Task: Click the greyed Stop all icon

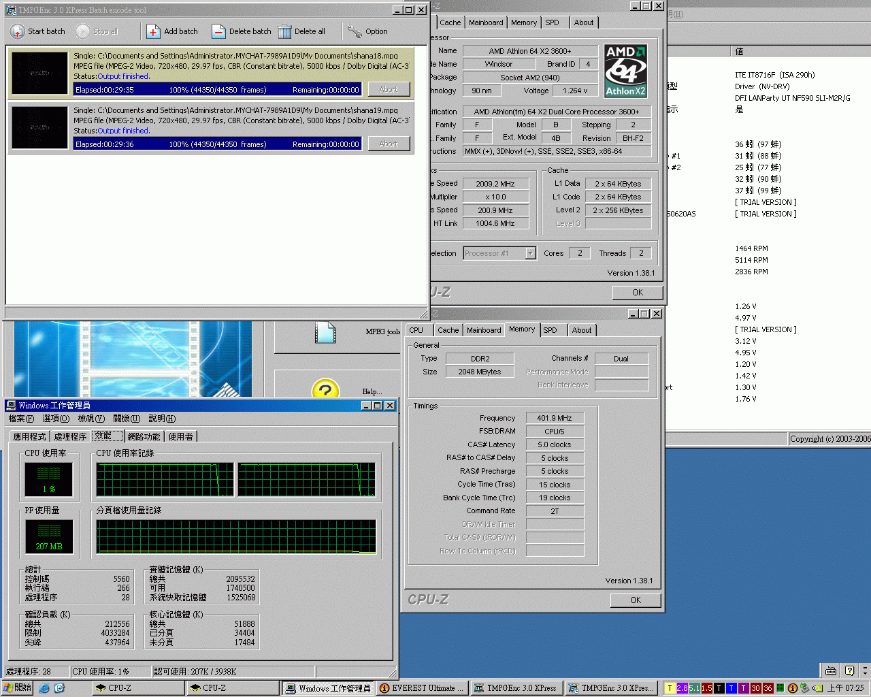Action: [83, 31]
